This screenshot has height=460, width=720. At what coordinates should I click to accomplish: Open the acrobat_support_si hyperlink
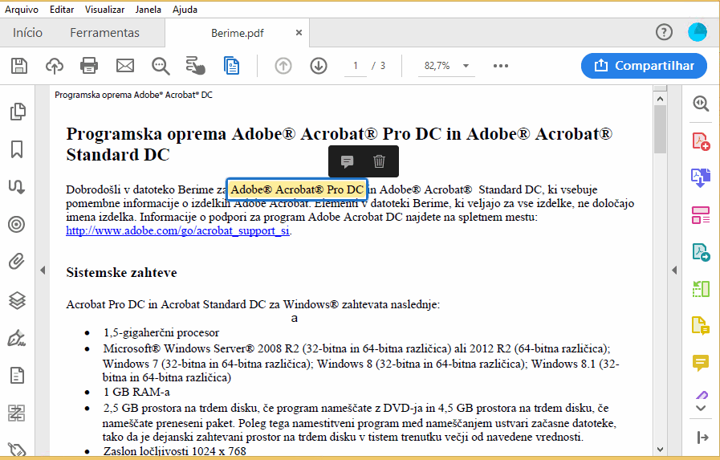point(177,230)
